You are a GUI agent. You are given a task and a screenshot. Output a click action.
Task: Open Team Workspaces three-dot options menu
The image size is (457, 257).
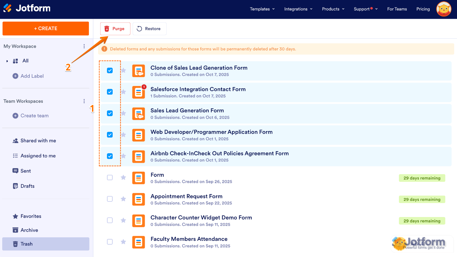click(x=84, y=101)
